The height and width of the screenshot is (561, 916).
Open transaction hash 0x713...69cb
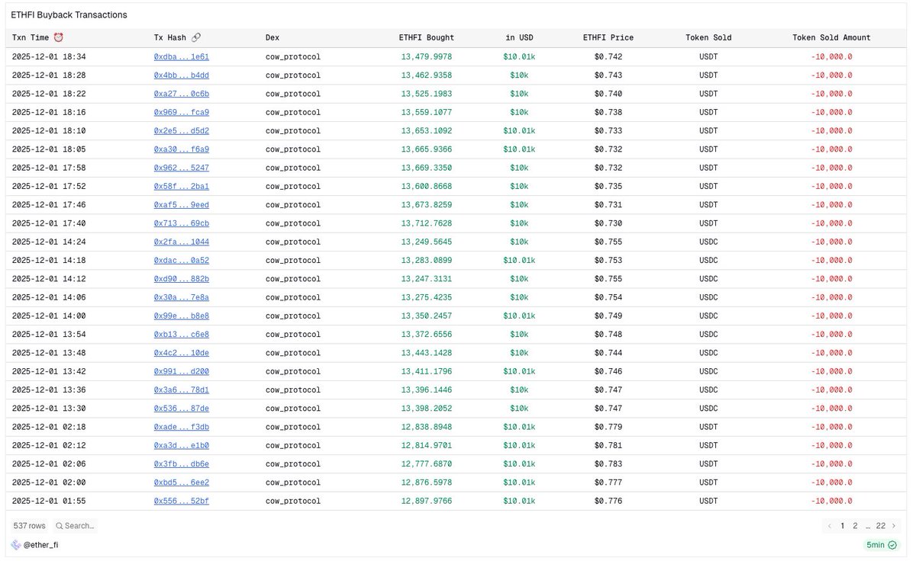pyautogui.click(x=181, y=223)
